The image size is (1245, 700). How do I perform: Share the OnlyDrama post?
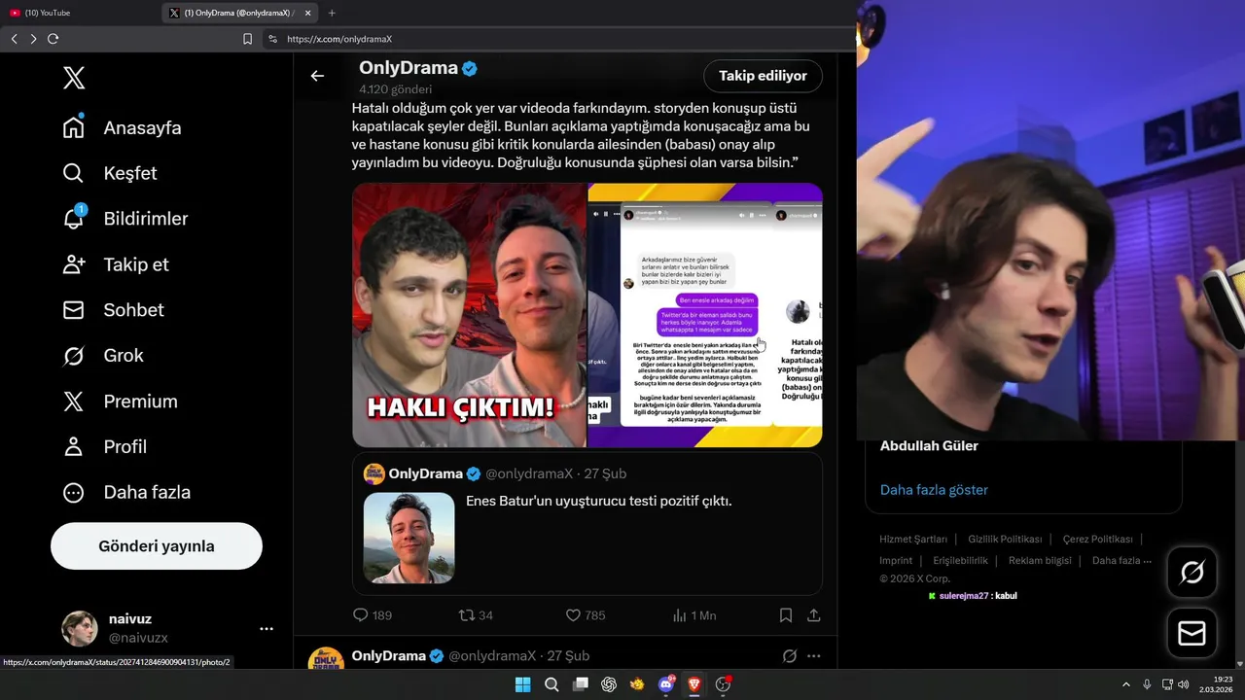814,615
